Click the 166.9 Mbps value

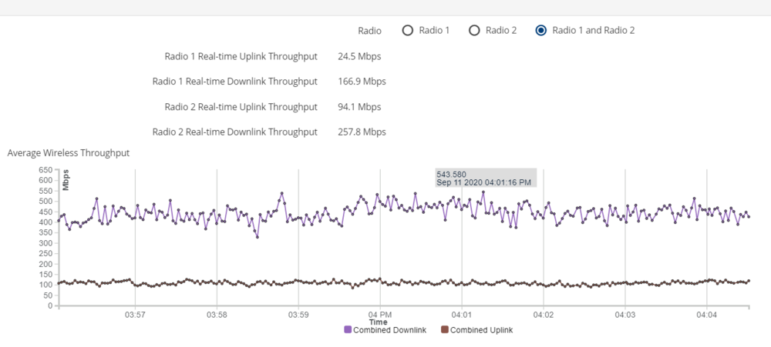pyautogui.click(x=362, y=82)
